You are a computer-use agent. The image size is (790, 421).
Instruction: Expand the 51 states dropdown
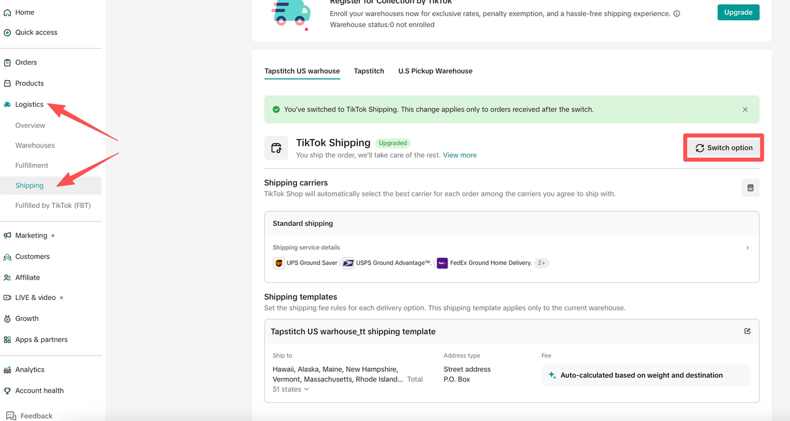[290, 390]
